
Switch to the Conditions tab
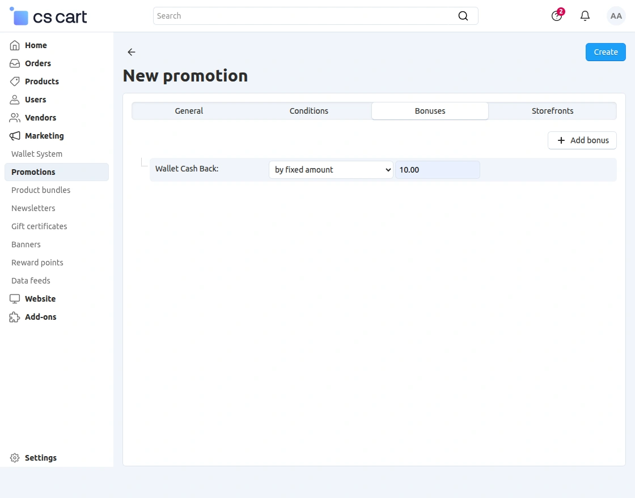click(308, 111)
